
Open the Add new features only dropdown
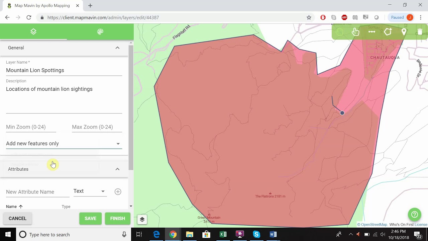pos(64,143)
